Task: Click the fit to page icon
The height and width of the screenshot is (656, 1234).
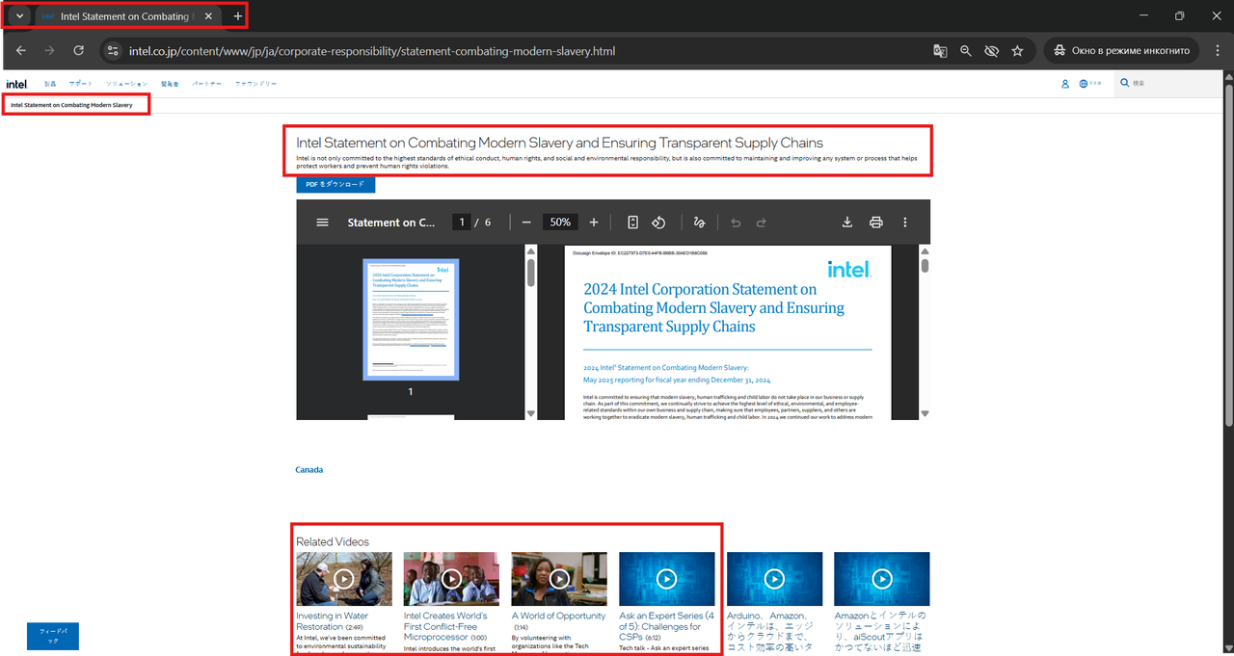Action: (632, 223)
